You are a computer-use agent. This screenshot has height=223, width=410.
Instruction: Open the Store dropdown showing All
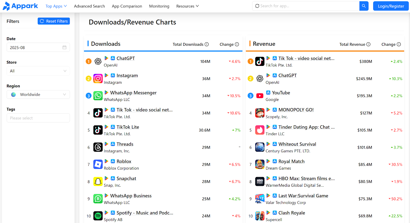pyautogui.click(x=38, y=71)
